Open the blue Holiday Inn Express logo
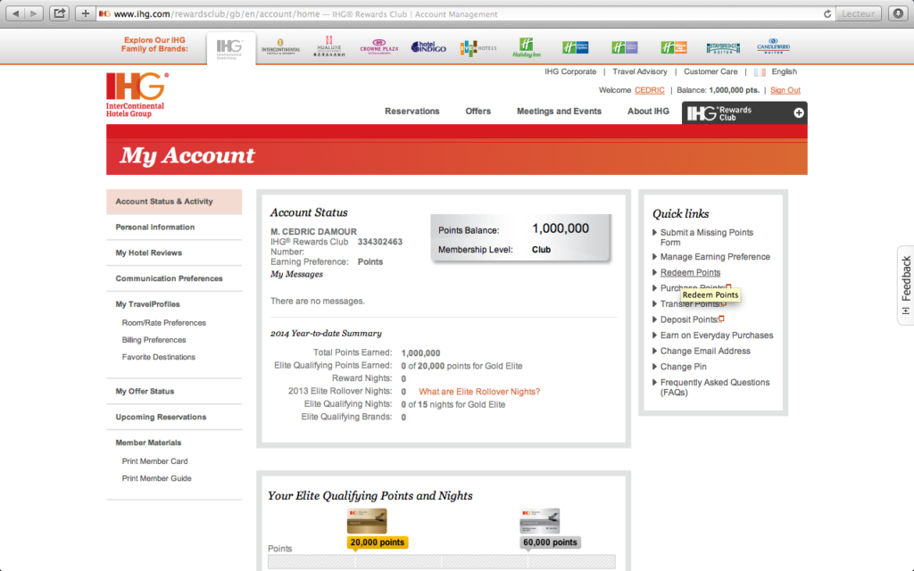 click(576, 47)
